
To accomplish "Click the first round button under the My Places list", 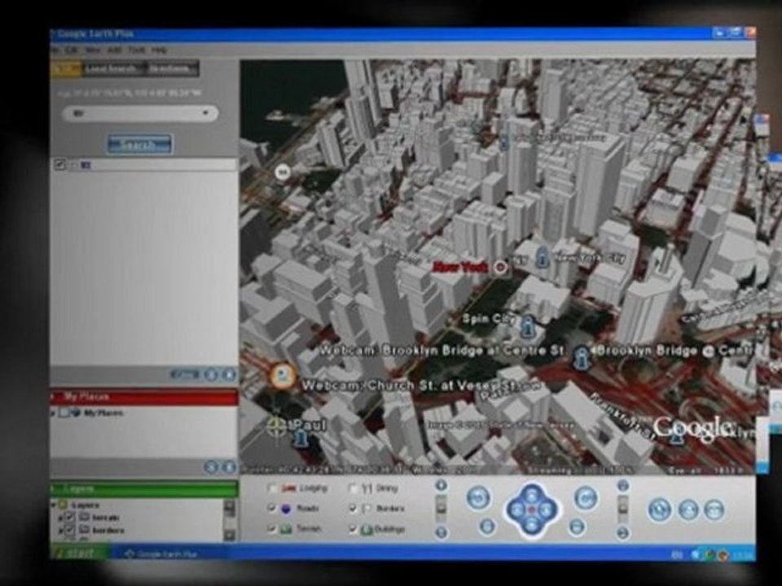I will (x=212, y=467).
